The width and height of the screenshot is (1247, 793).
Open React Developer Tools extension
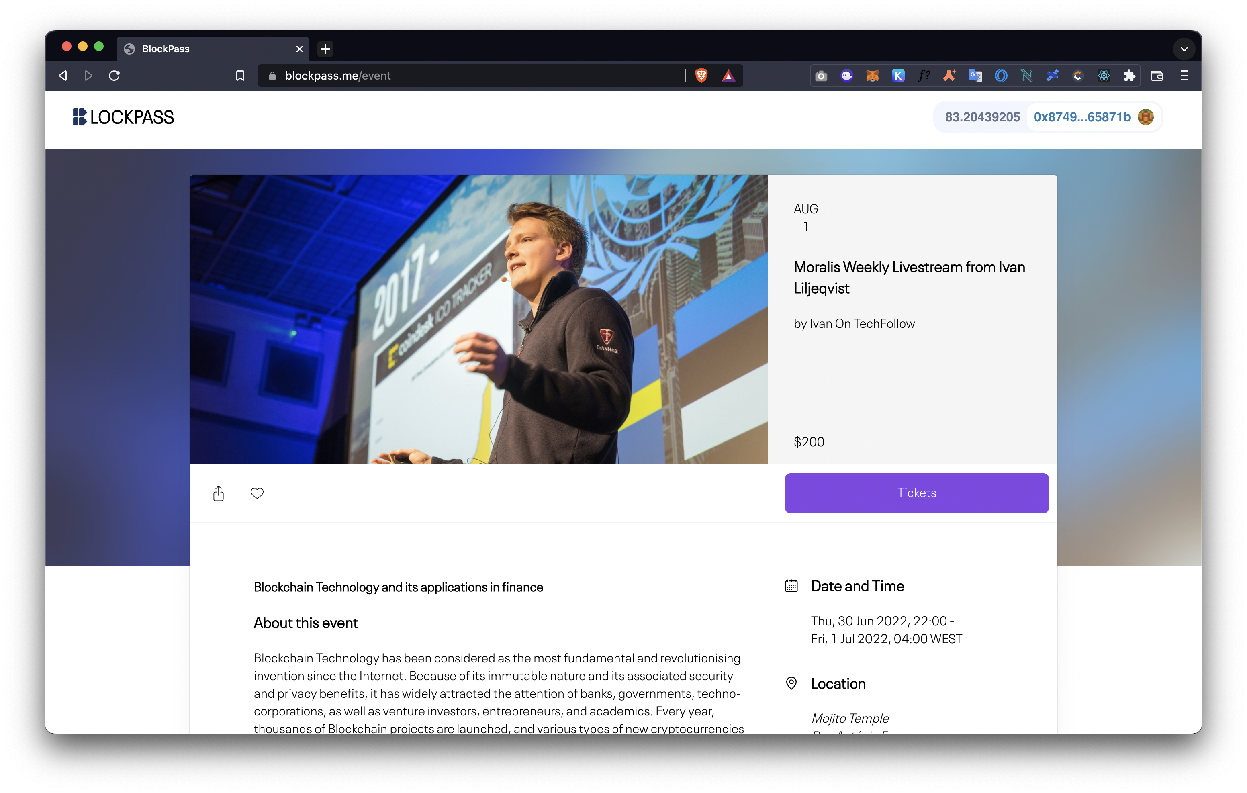pos(1104,76)
